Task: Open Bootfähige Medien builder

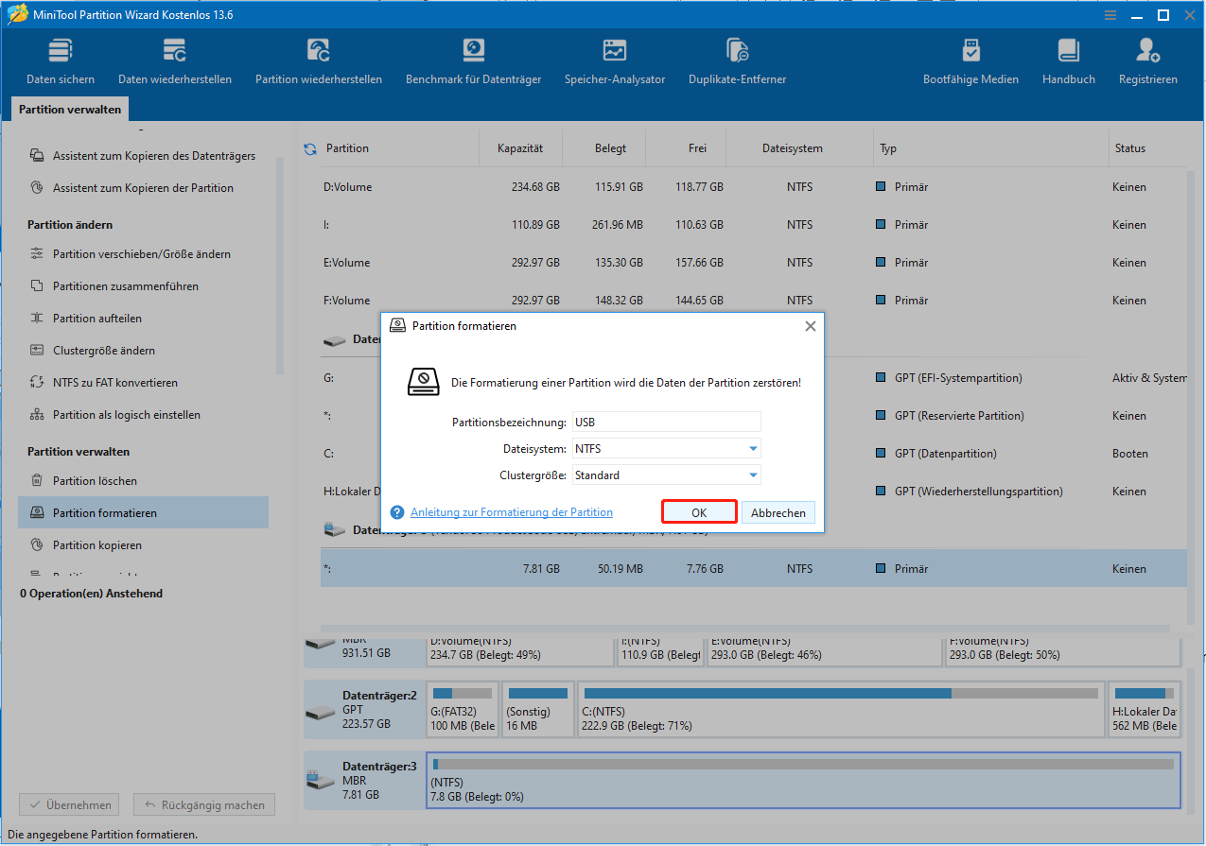Action: tap(970, 60)
